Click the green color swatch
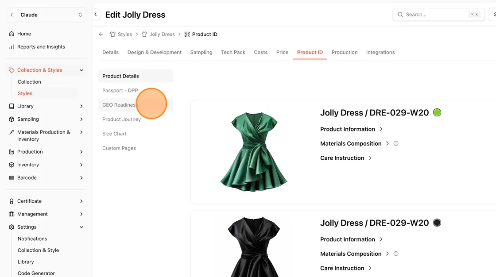Image resolution: width=496 pixels, height=277 pixels. (437, 112)
